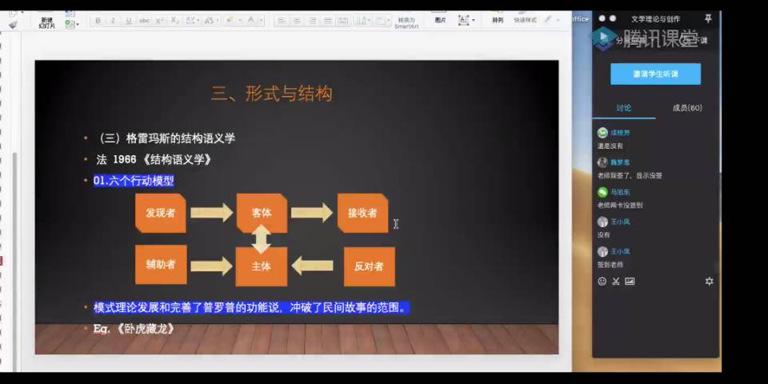Apply superscript formatting
768x384 pixels.
tap(160, 21)
